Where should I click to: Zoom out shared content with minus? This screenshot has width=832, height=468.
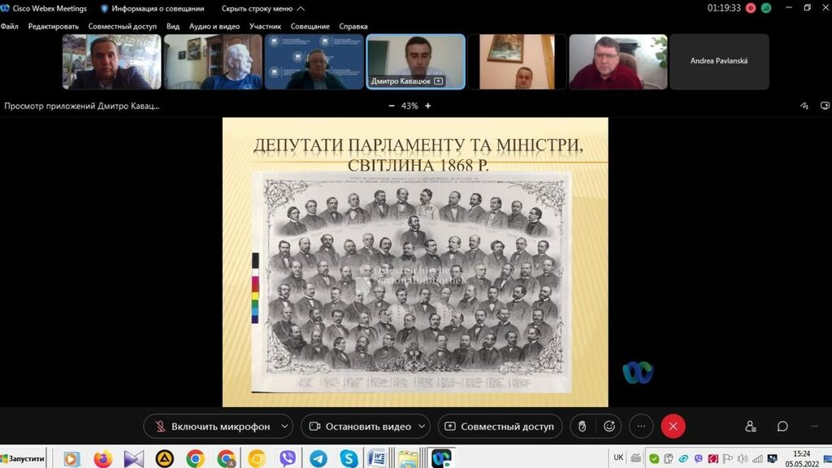point(392,106)
